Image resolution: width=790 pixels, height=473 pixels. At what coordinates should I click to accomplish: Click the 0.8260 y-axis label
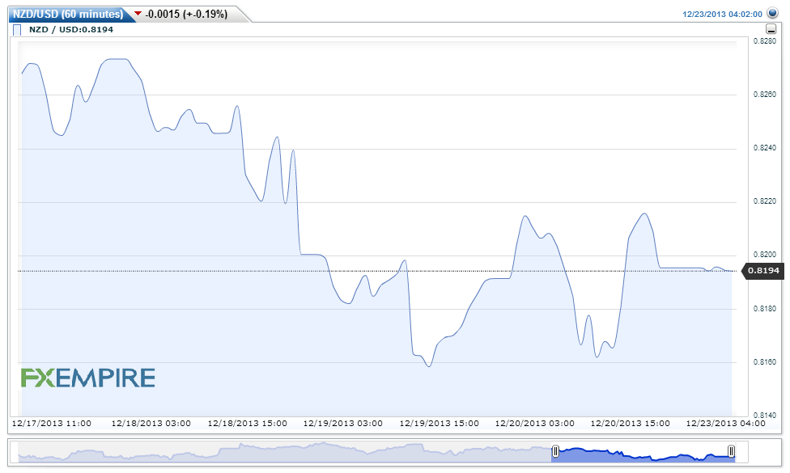click(x=764, y=95)
